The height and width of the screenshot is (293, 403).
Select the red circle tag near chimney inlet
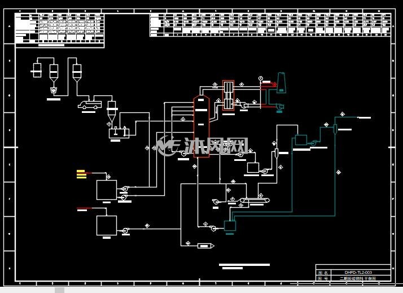click(275, 84)
